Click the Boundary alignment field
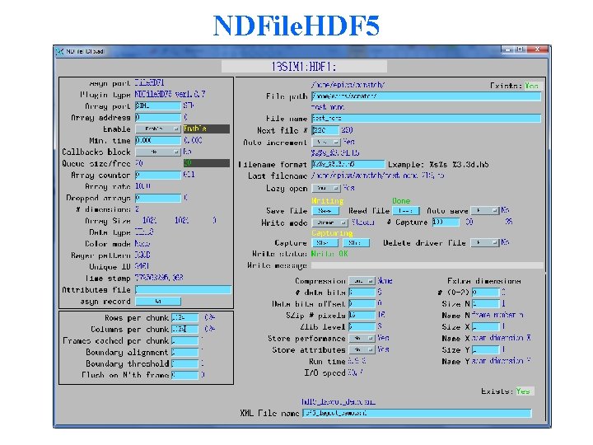This screenshot has height=445, width=593. coord(185,352)
